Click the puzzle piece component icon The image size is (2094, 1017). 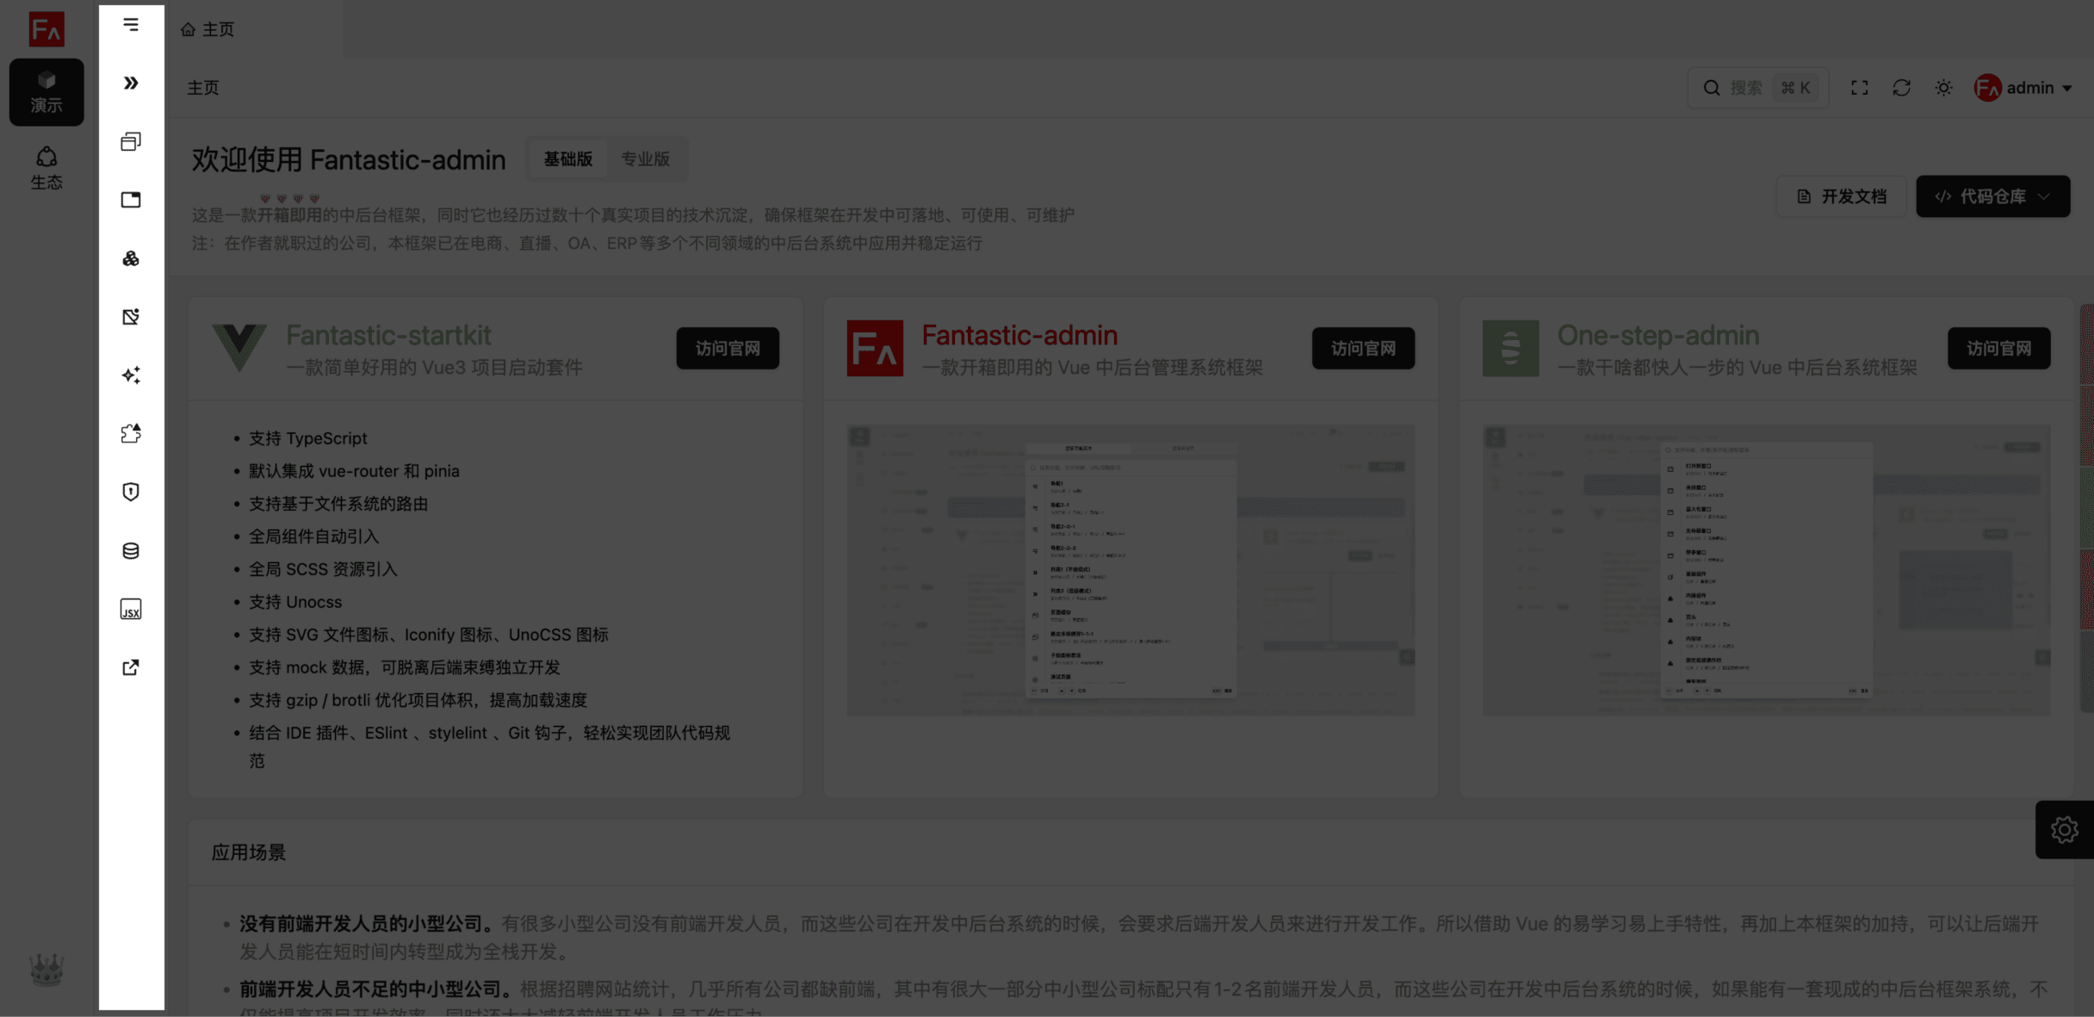tap(131, 433)
